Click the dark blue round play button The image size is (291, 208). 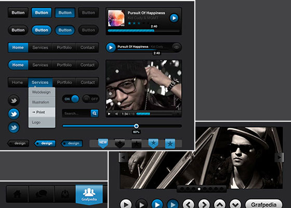click(173, 204)
